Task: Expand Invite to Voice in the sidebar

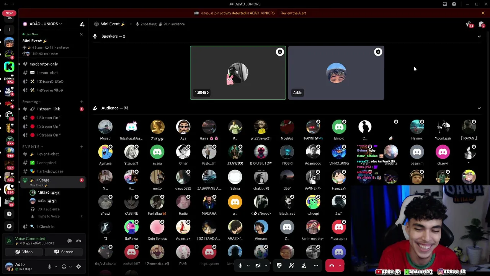Action: coord(56,216)
